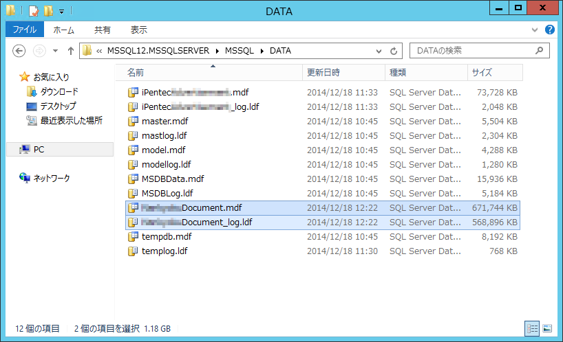The width and height of the screenshot is (563, 342).
Task: Select the tempdb.mdf file name
Action: pyautogui.click(x=167, y=236)
